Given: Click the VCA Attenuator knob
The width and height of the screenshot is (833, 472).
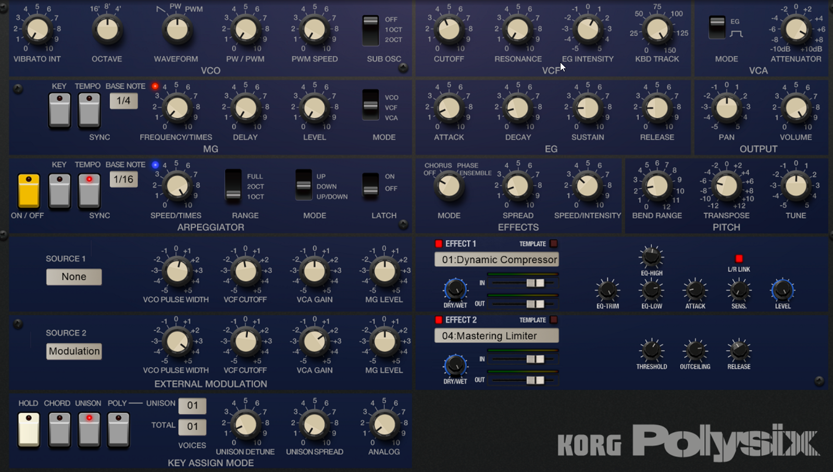Looking at the screenshot, I should point(796,30).
